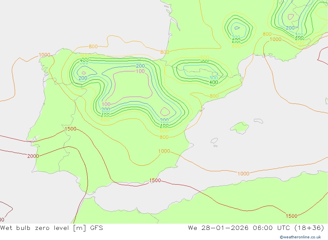Click the yellow 600 label above the Pyrenees

coord(205,57)
